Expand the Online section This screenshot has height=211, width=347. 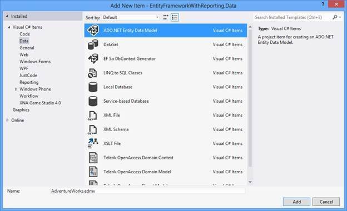click(x=7, y=120)
